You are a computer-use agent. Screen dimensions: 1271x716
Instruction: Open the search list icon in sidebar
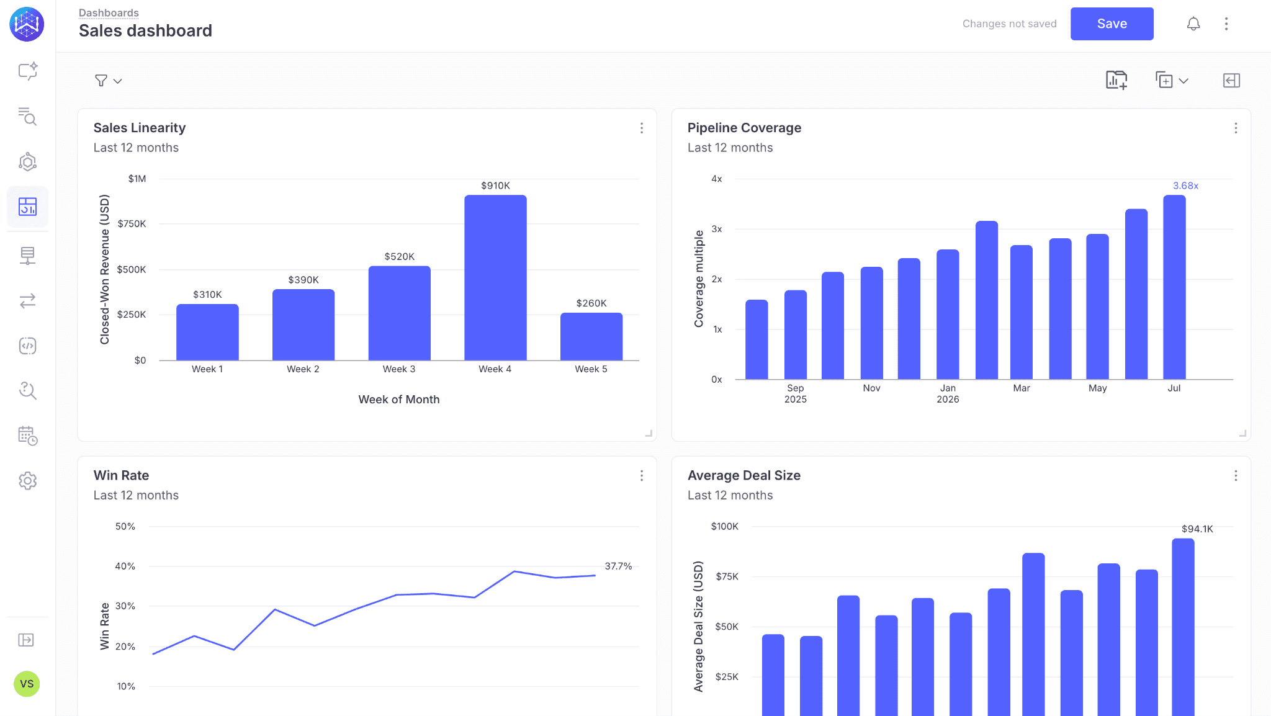pyautogui.click(x=28, y=116)
